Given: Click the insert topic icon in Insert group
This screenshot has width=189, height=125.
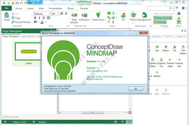Looking at the screenshot, I should point(109,14).
